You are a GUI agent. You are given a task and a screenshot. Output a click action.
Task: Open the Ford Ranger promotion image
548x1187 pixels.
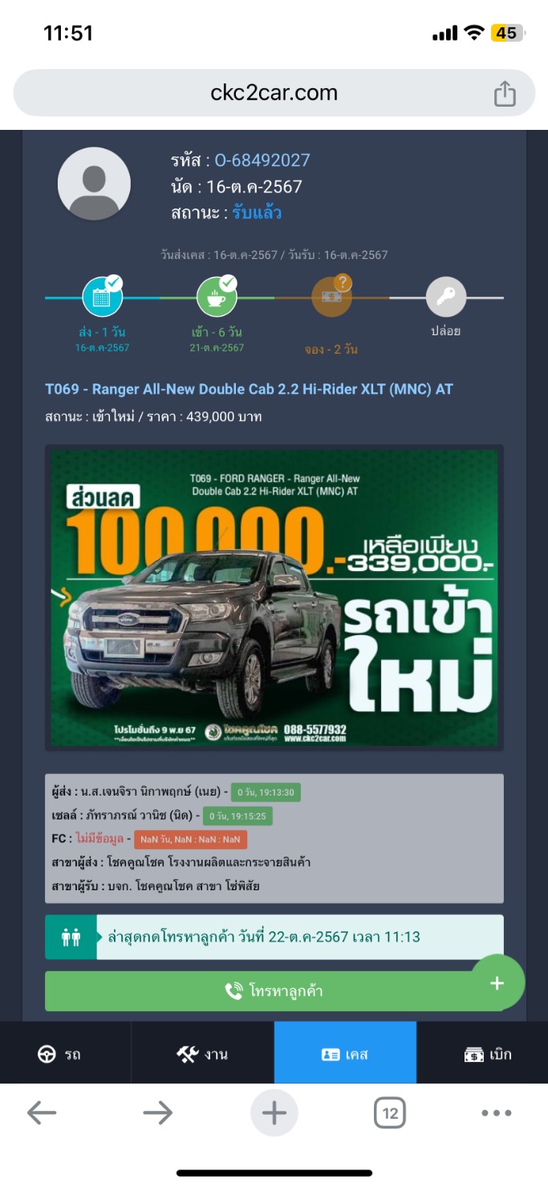[274, 598]
